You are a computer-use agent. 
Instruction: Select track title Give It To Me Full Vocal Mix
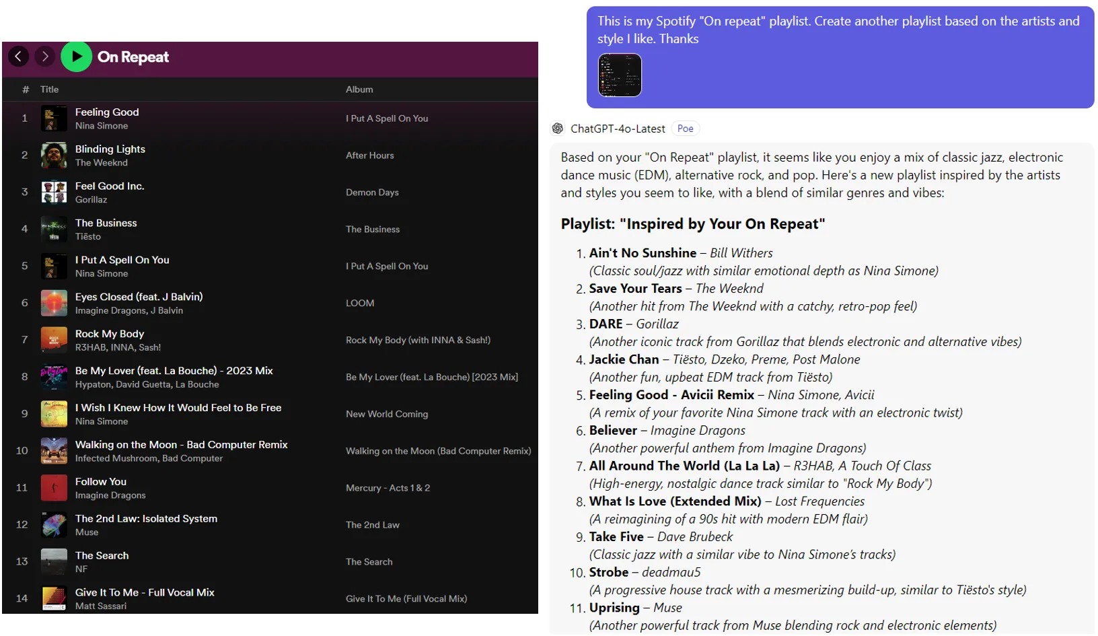(145, 593)
